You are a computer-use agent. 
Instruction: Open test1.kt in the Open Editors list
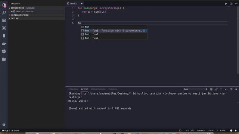(x=37, y=12)
